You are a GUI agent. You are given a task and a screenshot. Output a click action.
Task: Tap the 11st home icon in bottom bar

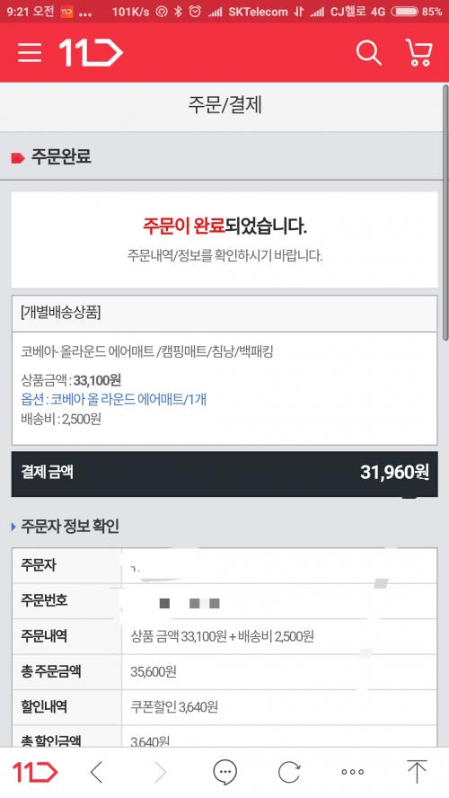pyautogui.click(x=35, y=772)
